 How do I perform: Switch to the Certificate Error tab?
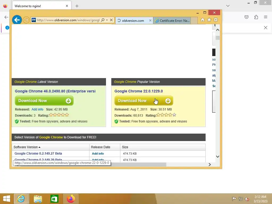[x=172, y=21]
